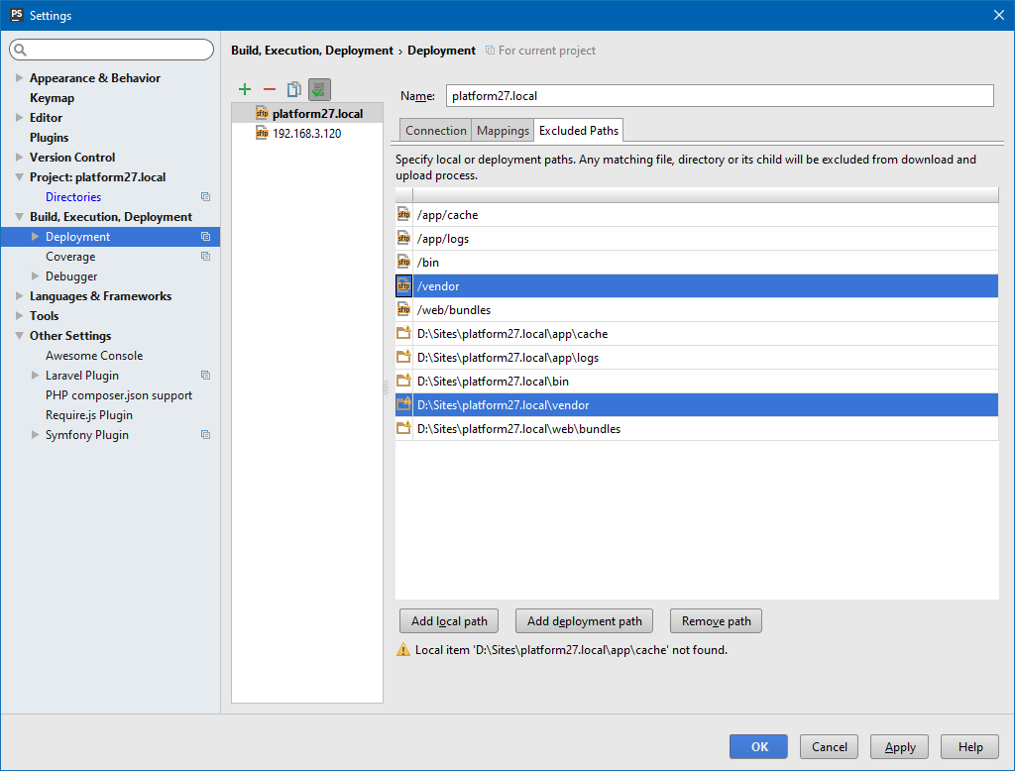
Task: Select the 192.168.3.120 SFTP server
Action: coord(306,133)
